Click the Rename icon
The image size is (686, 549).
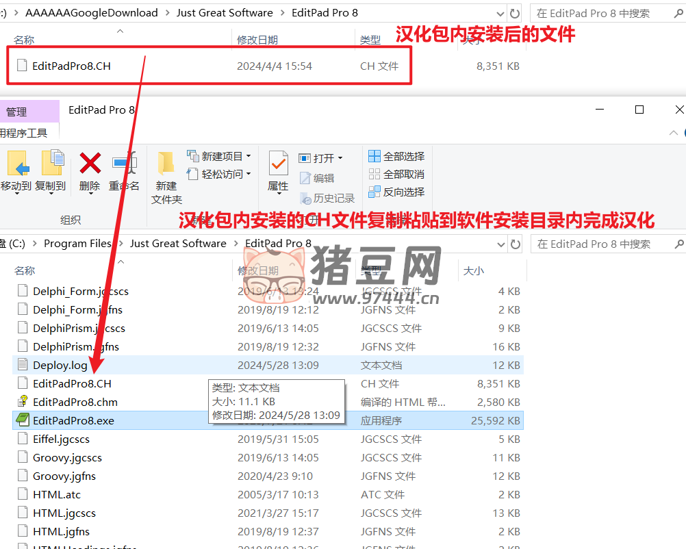pos(125,164)
